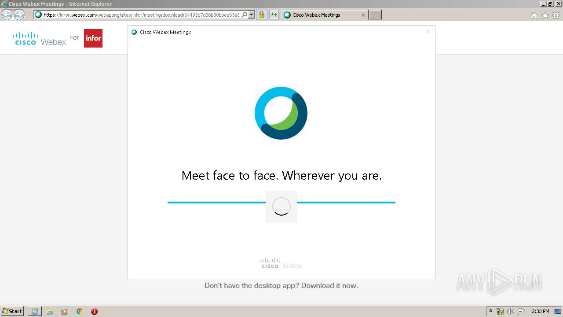Click the volume speaker tray icon
Viewport: 563px width, 317px height.
click(511, 311)
